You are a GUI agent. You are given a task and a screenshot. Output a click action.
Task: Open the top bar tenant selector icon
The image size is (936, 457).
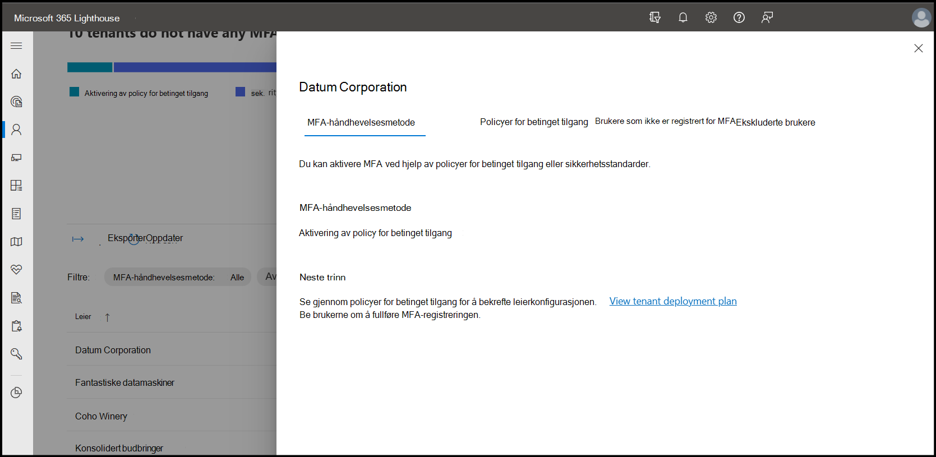655,17
